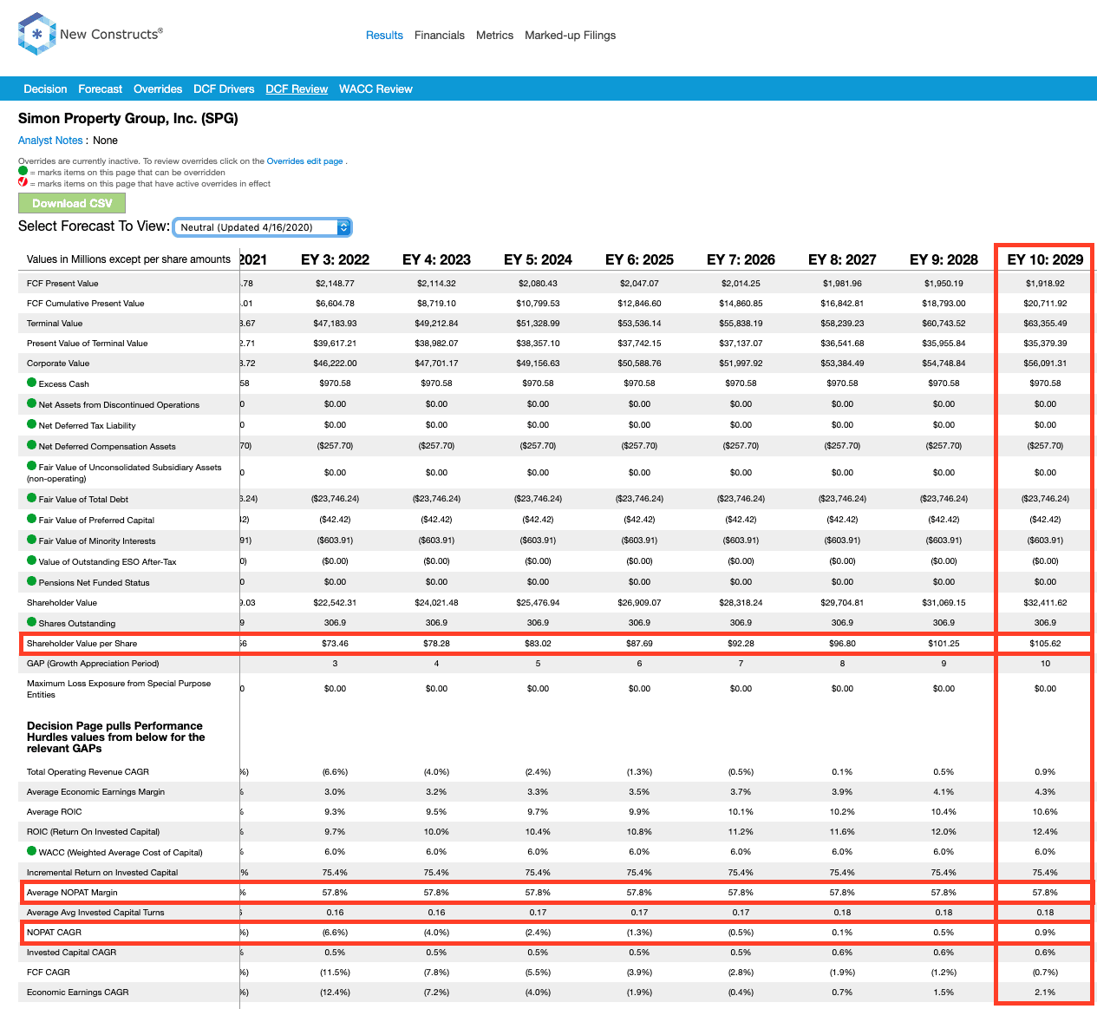Click green dot for Unconsolidated Subsidiary Assets

click(x=31, y=466)
